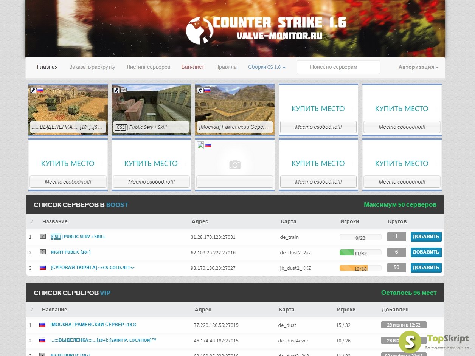Click the Кругов column header
This screenshot has height=356, width=475.
point(397,221)
